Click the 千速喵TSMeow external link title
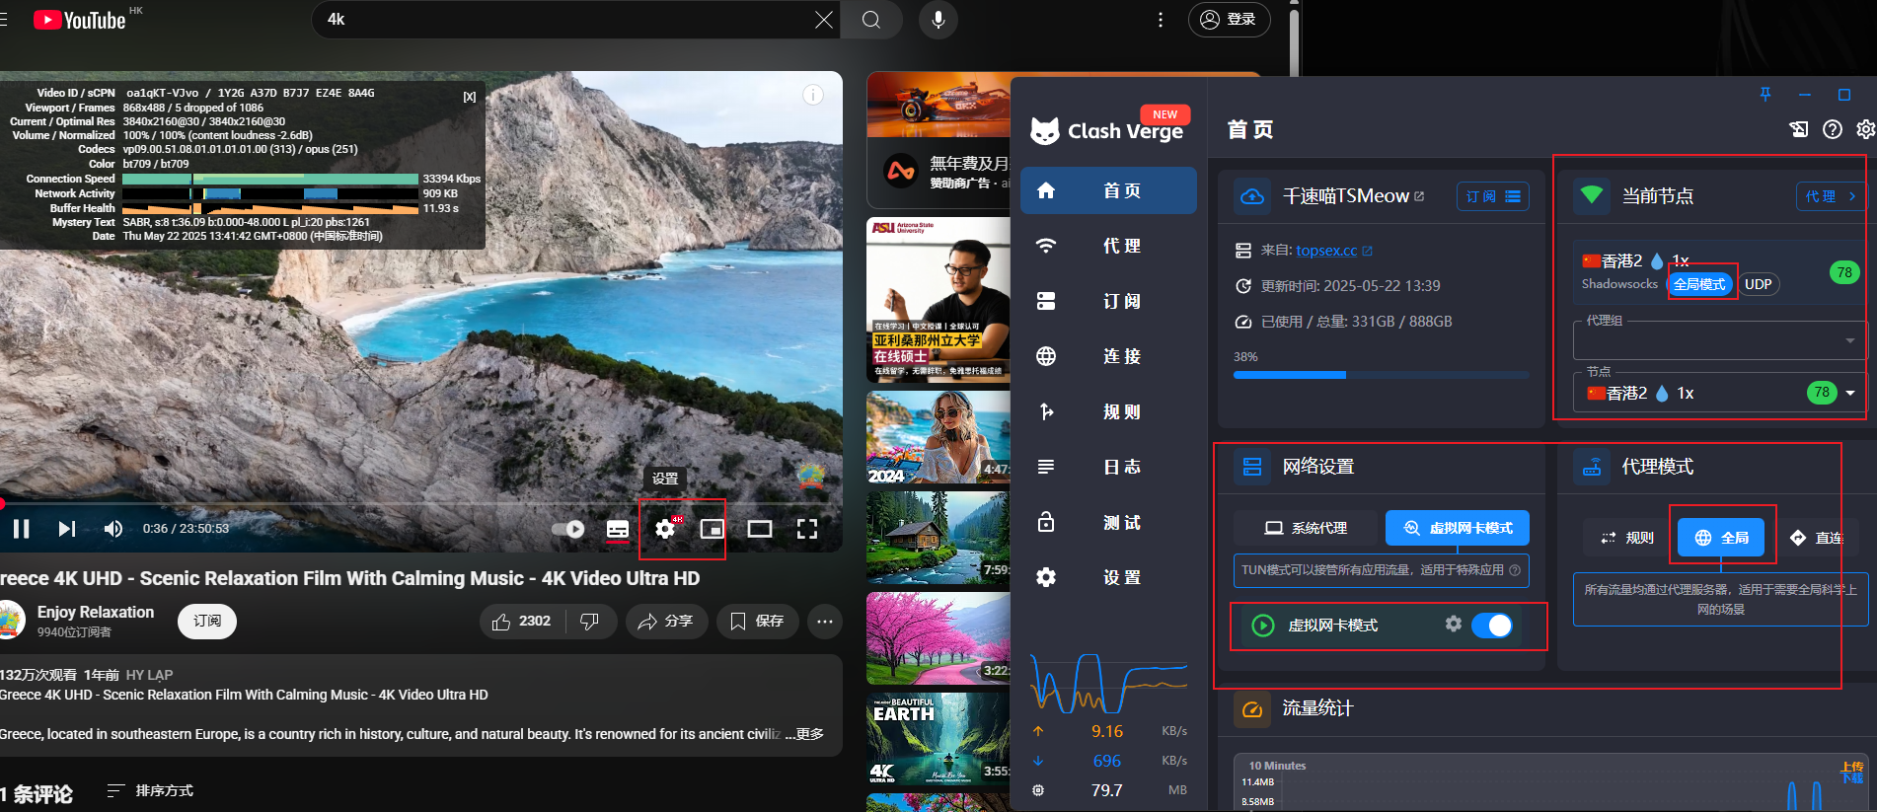 [1353, 196]
